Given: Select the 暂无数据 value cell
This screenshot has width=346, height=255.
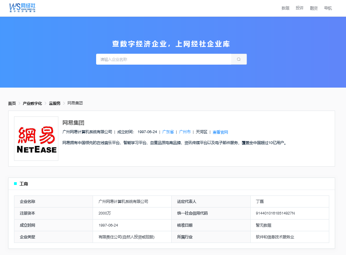Looking at the screenshot, I should (x=290, y=225).
